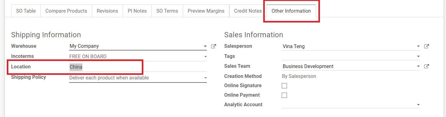
Task: Expand the Analytic Account dropdown arrow
Action: click(418, 105)
